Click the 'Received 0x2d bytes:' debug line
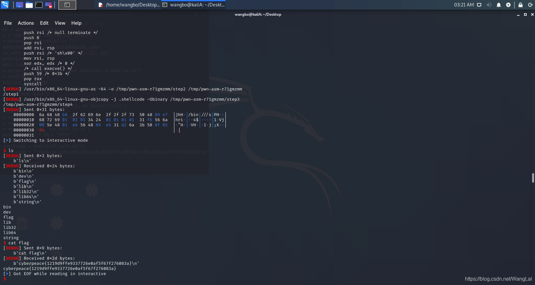This screenshot has height=285, width=535. (39, 258)
